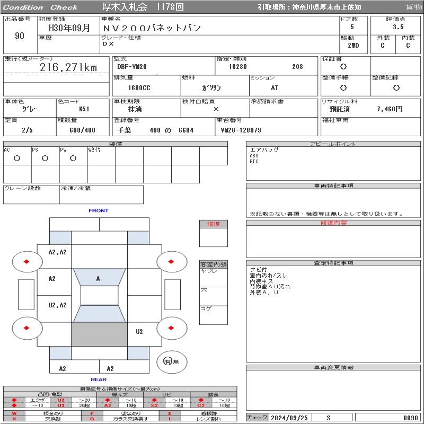Click the model name NV200バネットバン
The image size is (424, 424).
click(x=152, y=28)
